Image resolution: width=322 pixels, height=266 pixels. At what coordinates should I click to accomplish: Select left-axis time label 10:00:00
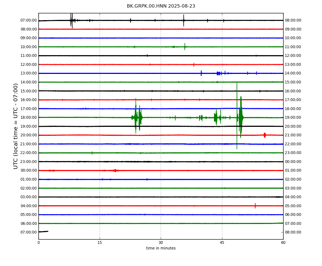29,47
